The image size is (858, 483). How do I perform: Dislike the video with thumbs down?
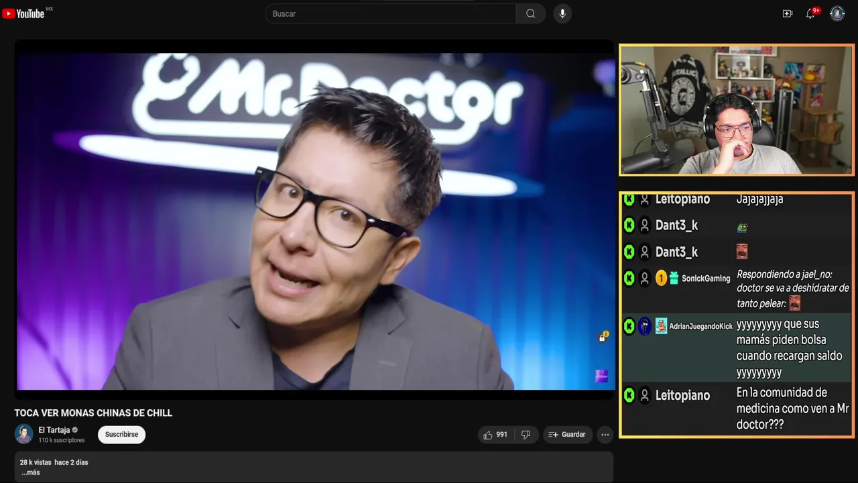click(x=526, y=435)
